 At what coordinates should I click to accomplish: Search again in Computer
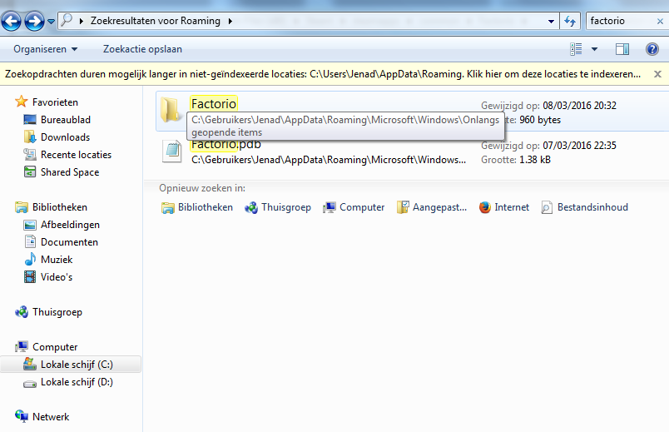click(354, 207)
